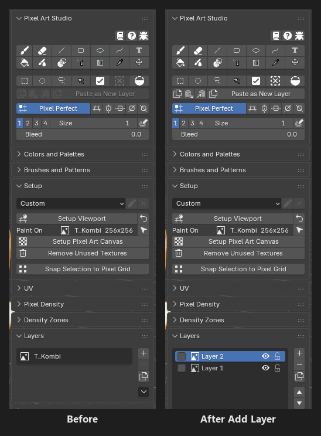Screen dimensions: 321x436
Task: Click cursor pick icon beside Paint On in After panel
Action: 299,230
